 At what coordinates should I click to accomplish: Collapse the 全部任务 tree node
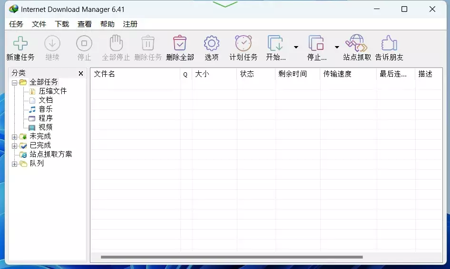coord(14,83)
